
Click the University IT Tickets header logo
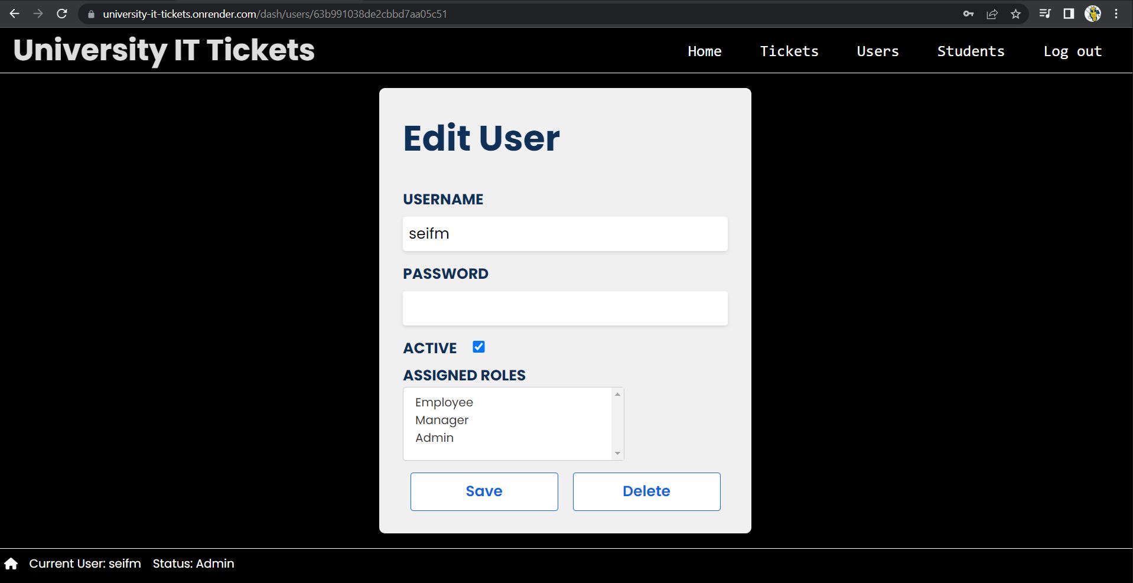pos(163,50)
